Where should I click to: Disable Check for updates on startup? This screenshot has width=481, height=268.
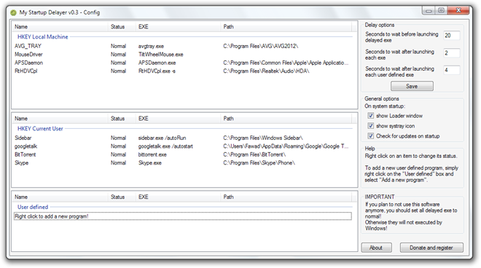pyautogui.click(x=370, y=136)
